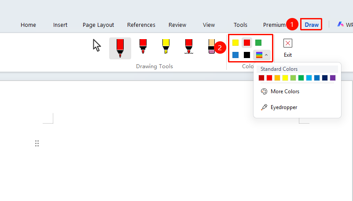The height and width of the screenshot is (201, 353).
Task: Pick yellow quick color in ribbon
Action: pyautogui.click(x=235, y=43)
